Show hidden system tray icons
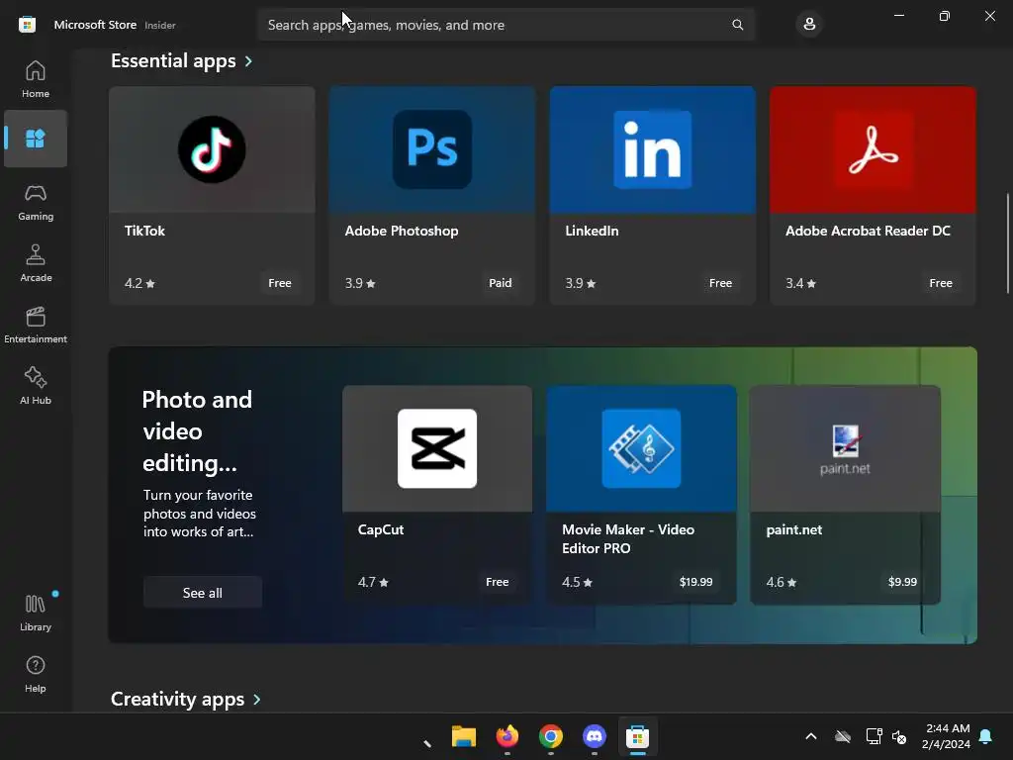The image size is (1013, 760). pos(811,736)
